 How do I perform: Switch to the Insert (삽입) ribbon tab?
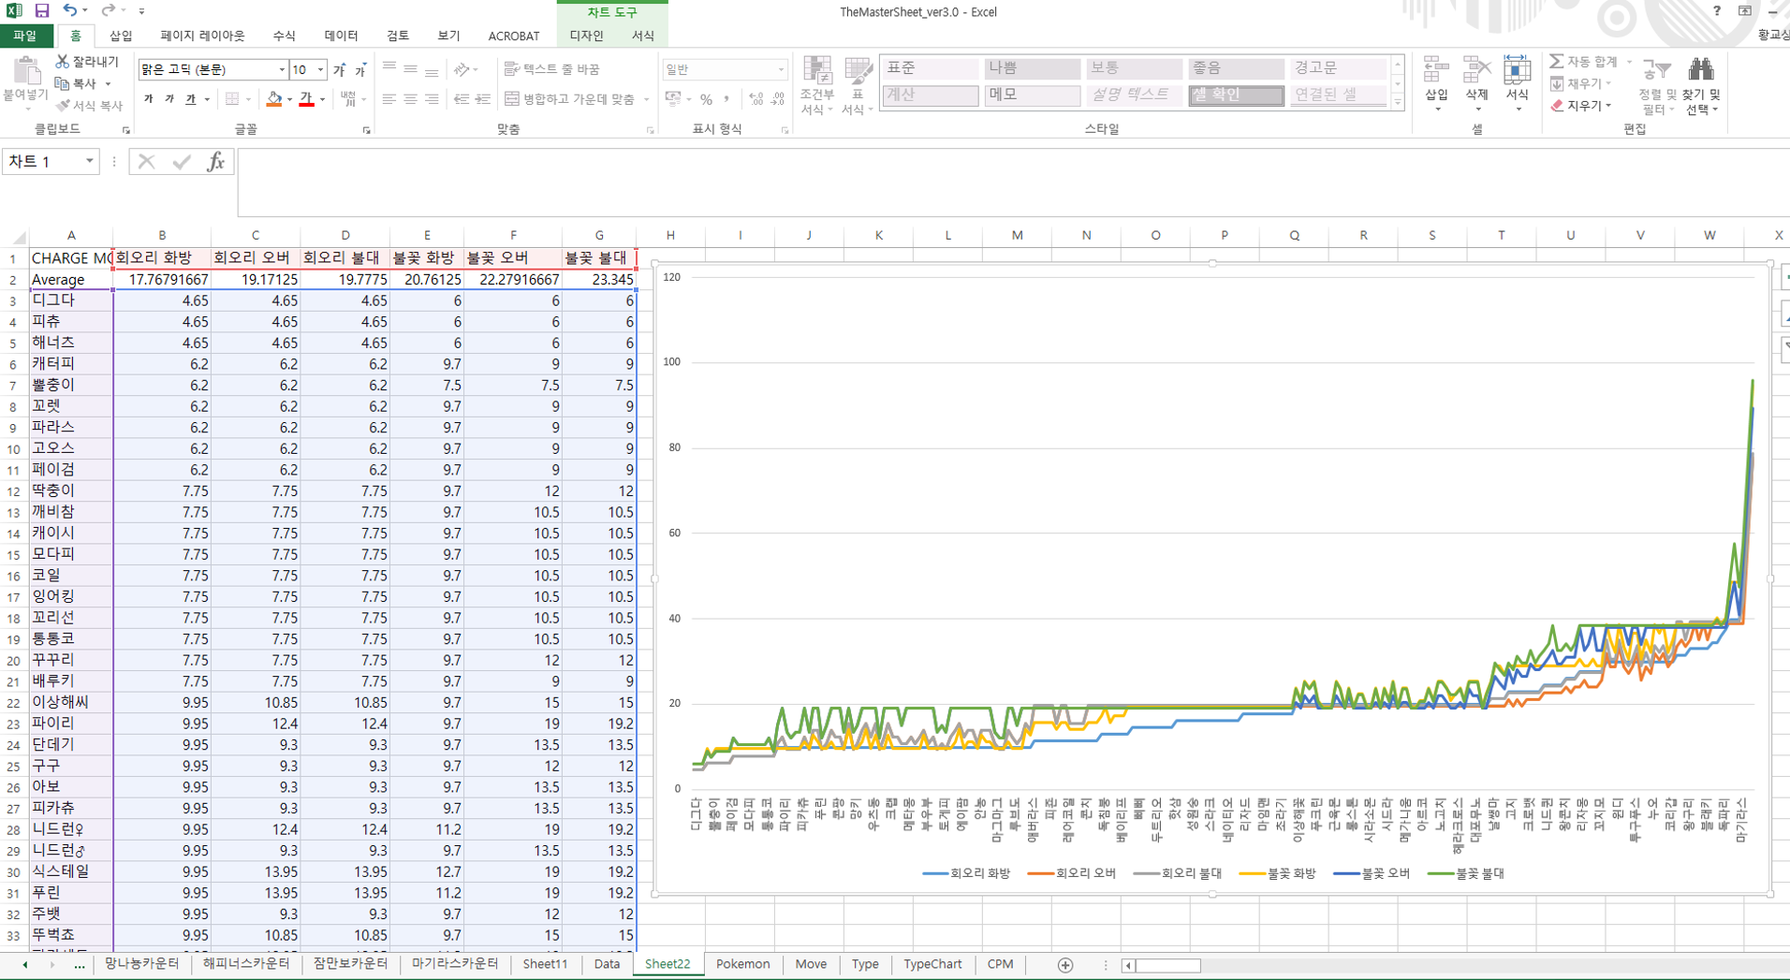tap(121, 36)
